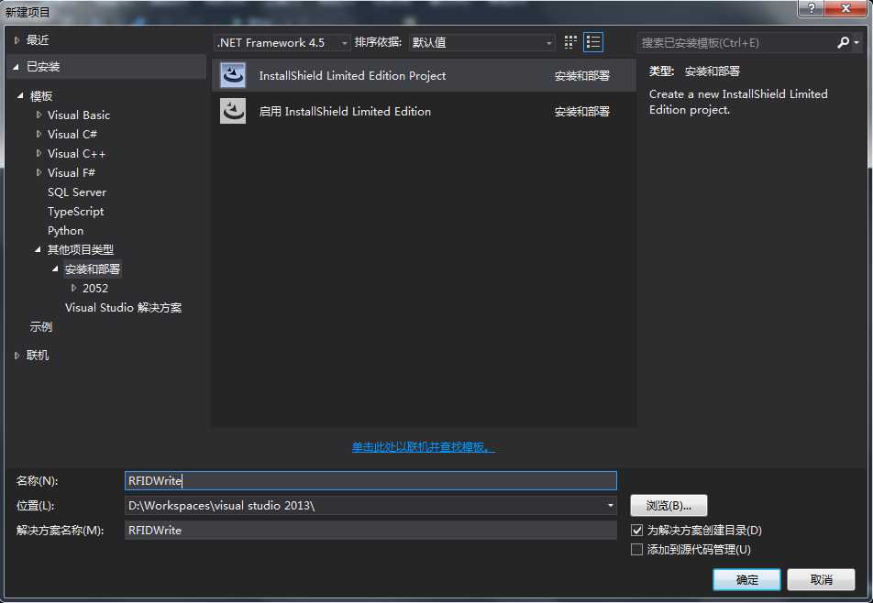Viewport: 873px width, 603px height.
Task: Expand the 最近 section
Action: click(x=17, y=40)
